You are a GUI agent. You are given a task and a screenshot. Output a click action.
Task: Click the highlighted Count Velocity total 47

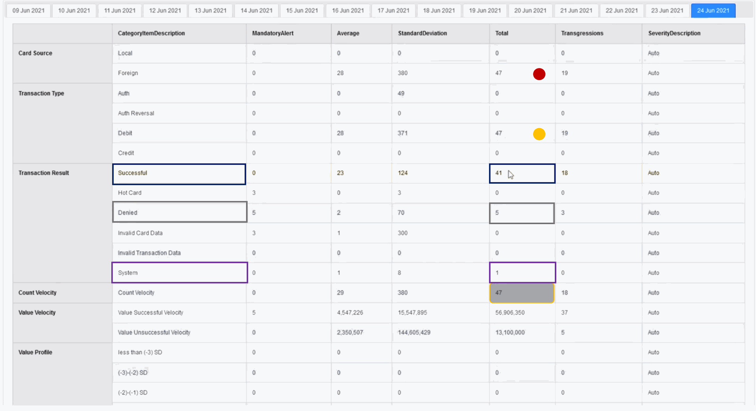(522, 293)
